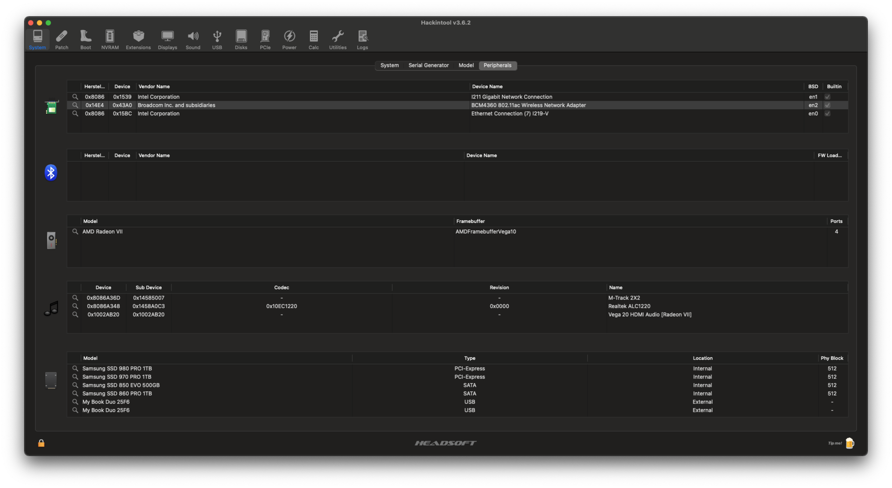Switch to the Model tab
Viewport: 892px width, 488px height.
click(466, 65)
